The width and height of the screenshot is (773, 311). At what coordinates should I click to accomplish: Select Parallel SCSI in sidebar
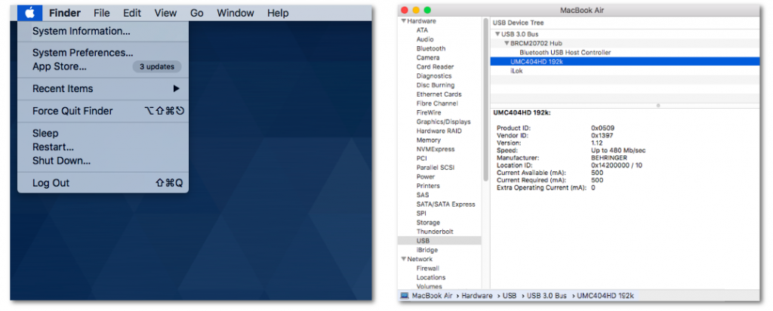(435, 168)
